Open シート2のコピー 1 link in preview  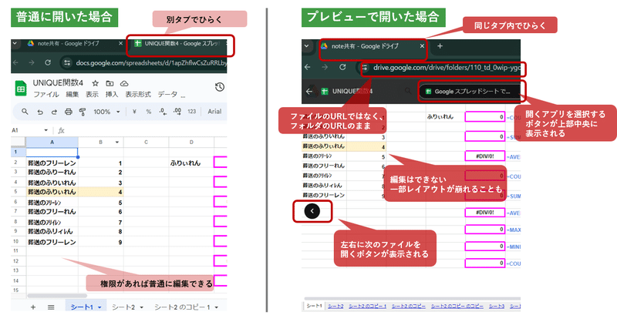click(368, 306)
